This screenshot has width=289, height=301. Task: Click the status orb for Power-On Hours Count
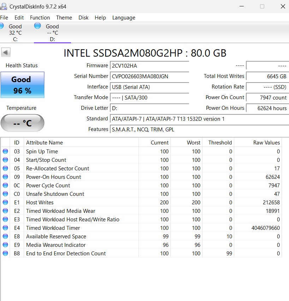5,177
